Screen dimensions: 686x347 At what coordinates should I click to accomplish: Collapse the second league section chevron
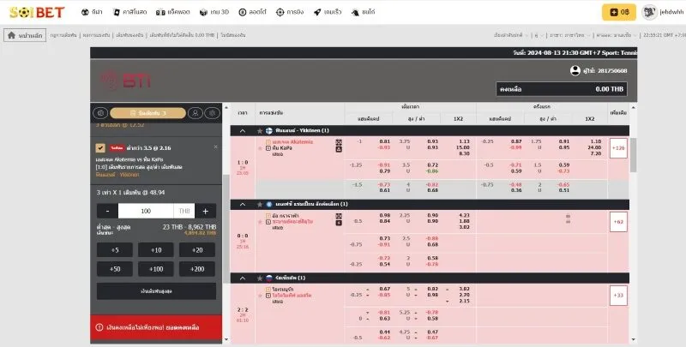[243, 204]
